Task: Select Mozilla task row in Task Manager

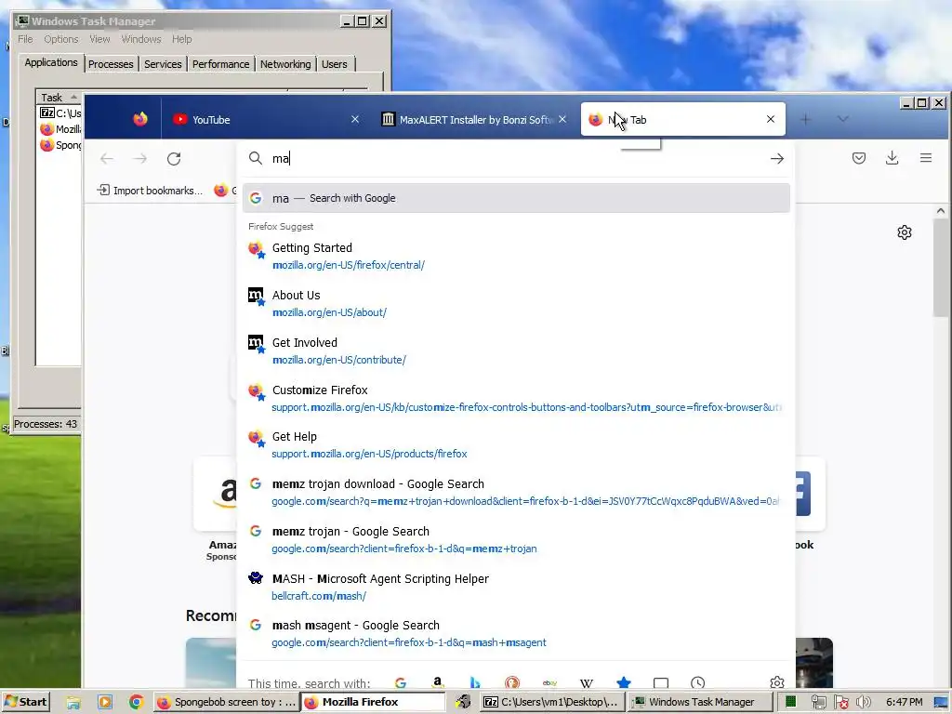Action: [60, 128]
